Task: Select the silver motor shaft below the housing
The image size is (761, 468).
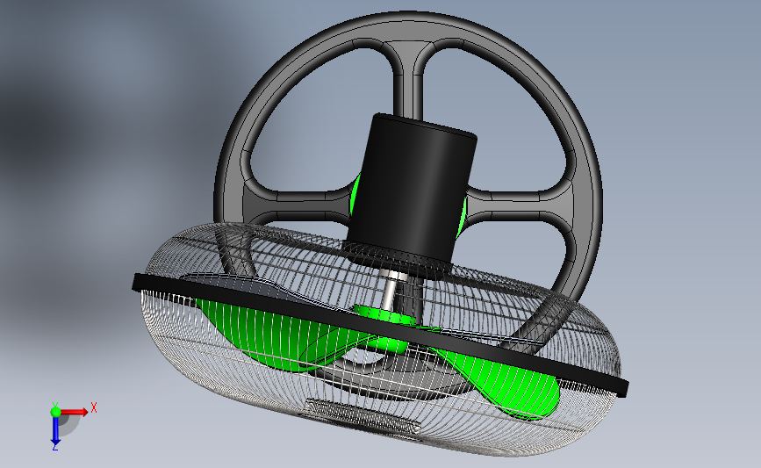Action: [391, 291]
